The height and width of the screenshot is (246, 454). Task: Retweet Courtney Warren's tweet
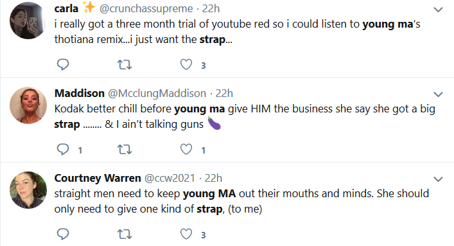click(x=125, y=234)
